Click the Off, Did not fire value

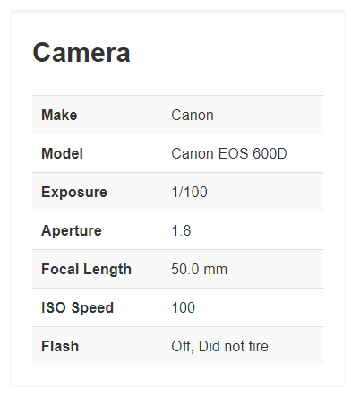point(219,346)
